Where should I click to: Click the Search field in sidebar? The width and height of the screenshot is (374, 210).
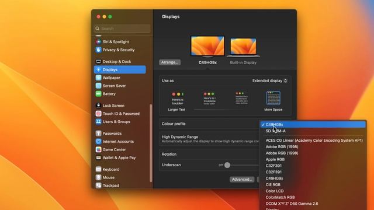(x=122, y=29)
